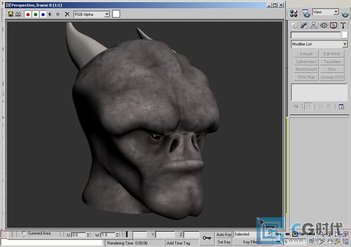Screen dimensions: 351x247
Task: Switch to the Motion panel tab
Action: (323, 25)
